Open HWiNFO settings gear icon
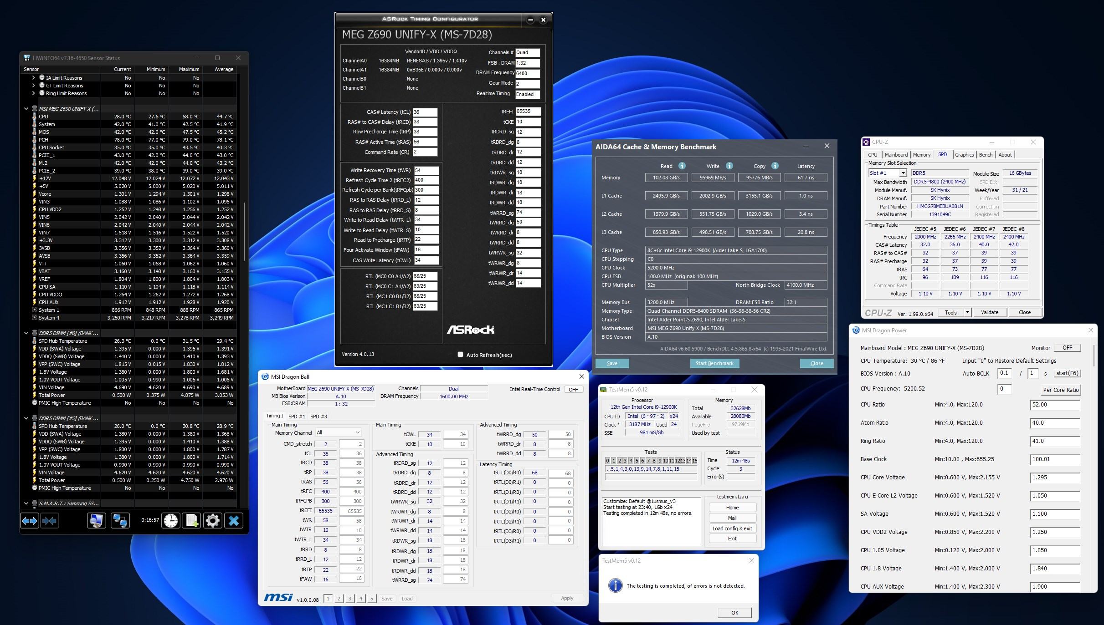 tap(212, 520)
